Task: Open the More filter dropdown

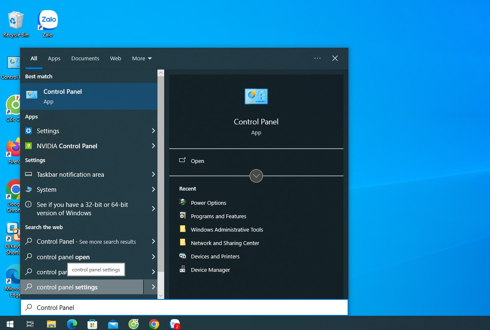Action: pyautogui.click(x=142, y=59)
